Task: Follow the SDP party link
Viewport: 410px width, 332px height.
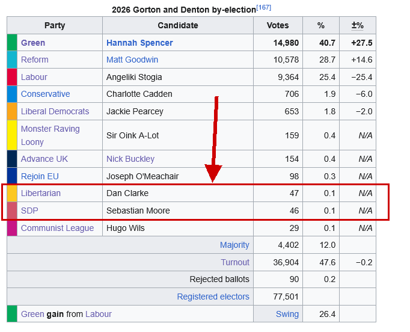Action: click(x=29, y=211)
